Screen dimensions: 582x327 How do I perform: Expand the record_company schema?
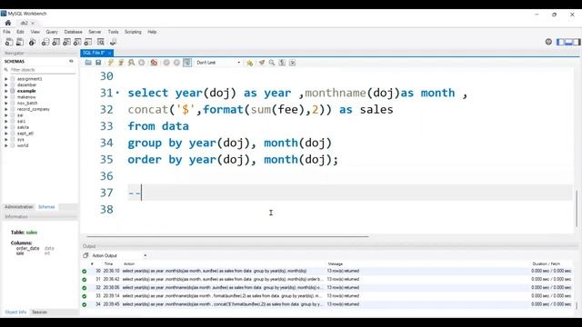pos(6,109)
